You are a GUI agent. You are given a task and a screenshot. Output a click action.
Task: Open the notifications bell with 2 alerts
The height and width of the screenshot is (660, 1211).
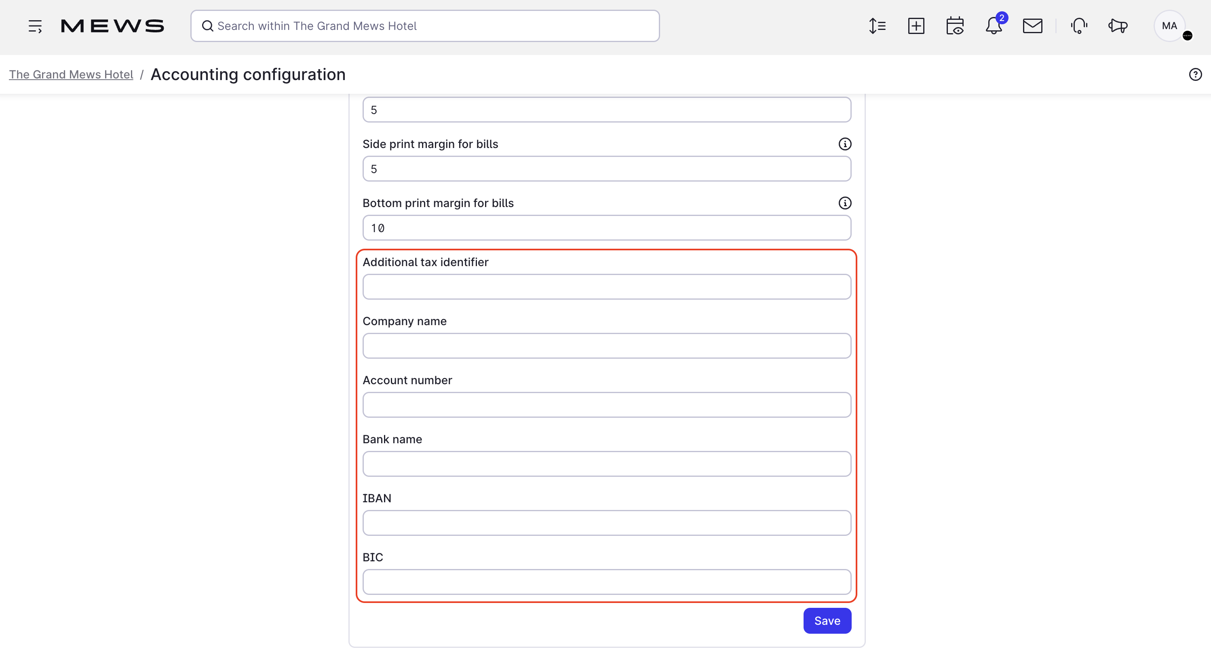point(994,26)
